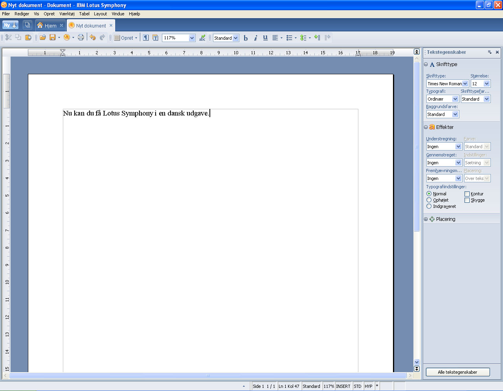Paste from clipboard using toolbar icon
This screenshot has width=503, height=391.
[x=28, y=38]
